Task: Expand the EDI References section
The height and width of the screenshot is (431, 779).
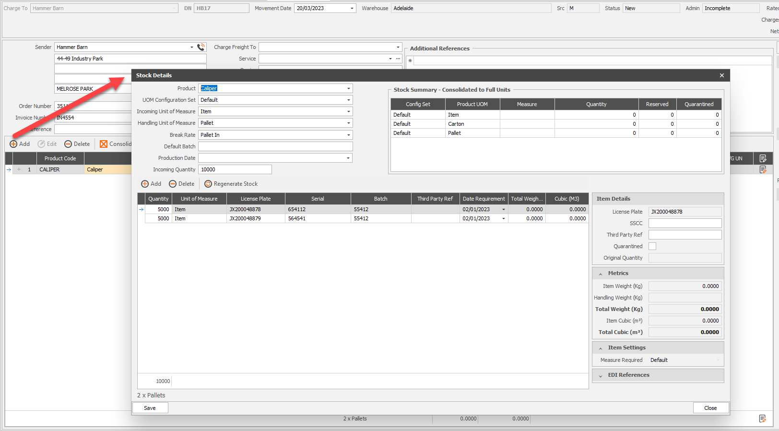Action: [x=601, y=375]
